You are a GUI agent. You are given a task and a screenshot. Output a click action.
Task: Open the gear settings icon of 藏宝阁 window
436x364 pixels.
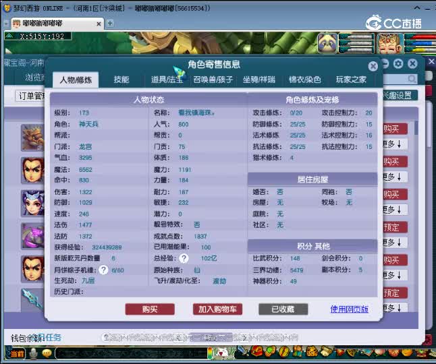point(398,64)
